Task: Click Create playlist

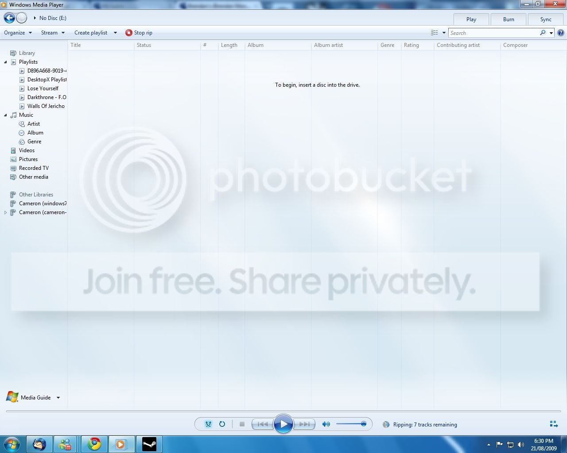Action: point(91,33)
